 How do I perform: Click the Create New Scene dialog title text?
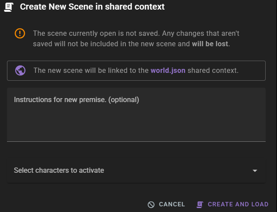92,7
